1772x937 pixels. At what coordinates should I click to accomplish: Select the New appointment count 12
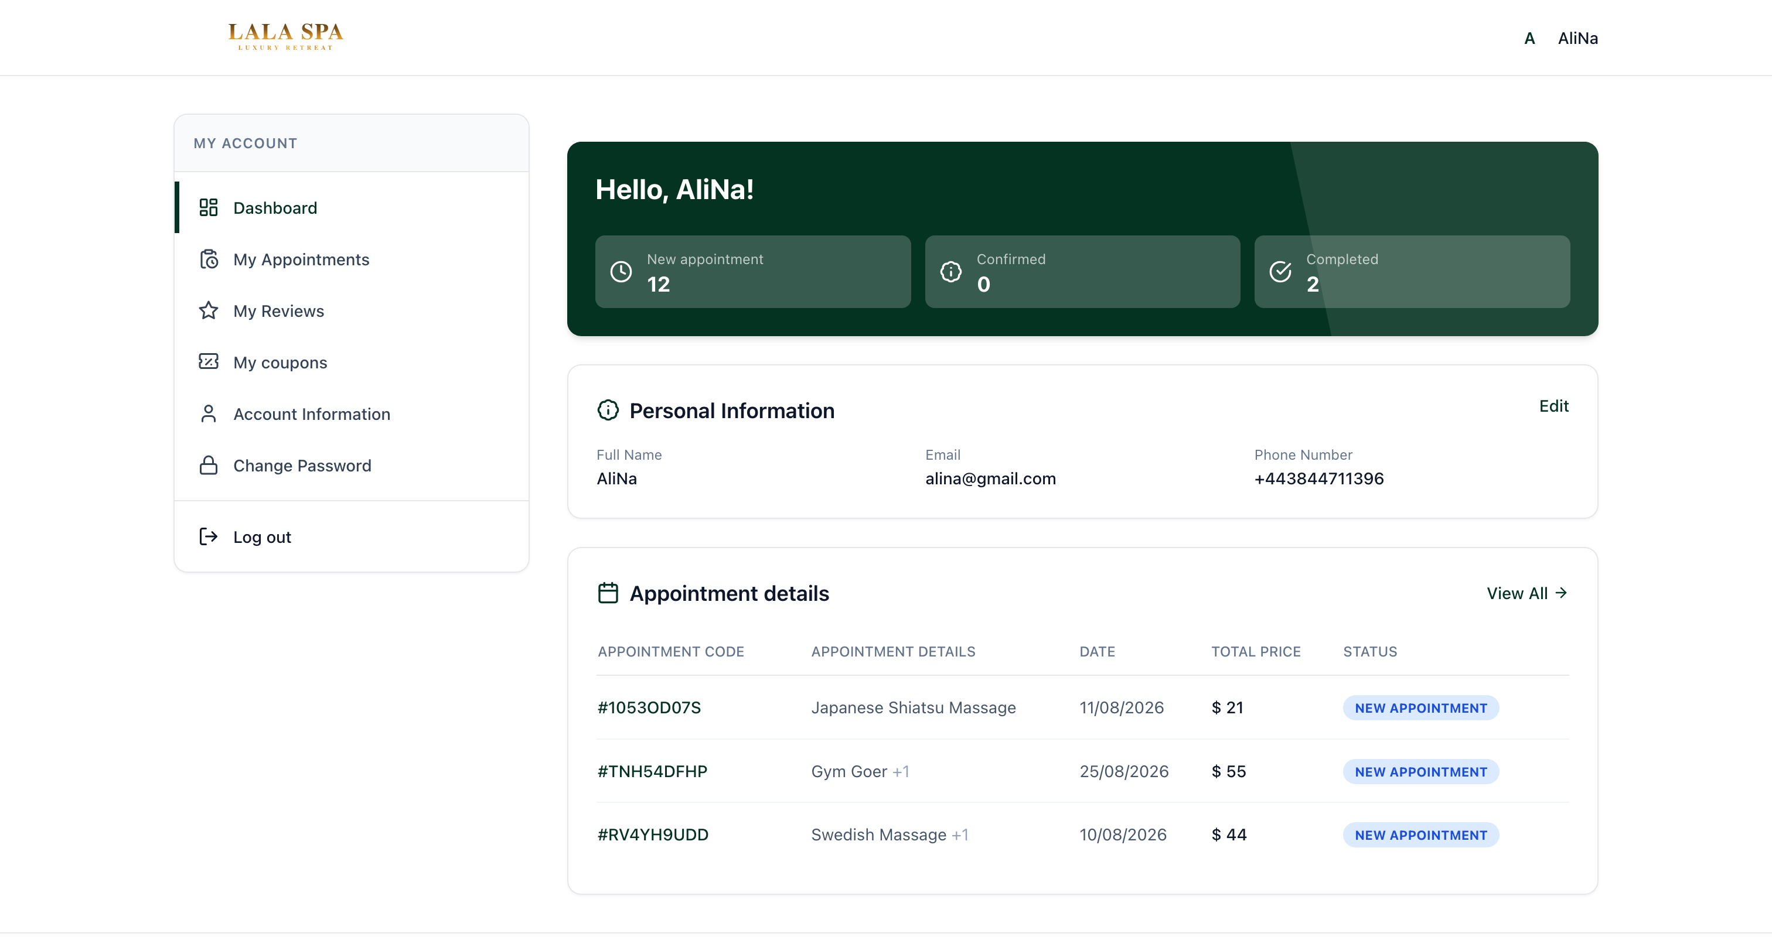[658, 284]
